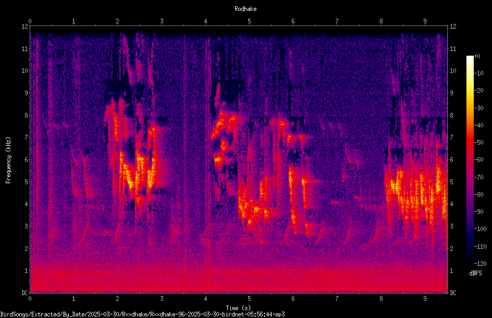The image size is (492, 318).
Task: Click the "9" tick on the left frequency axis
Action: click(27, 93)
